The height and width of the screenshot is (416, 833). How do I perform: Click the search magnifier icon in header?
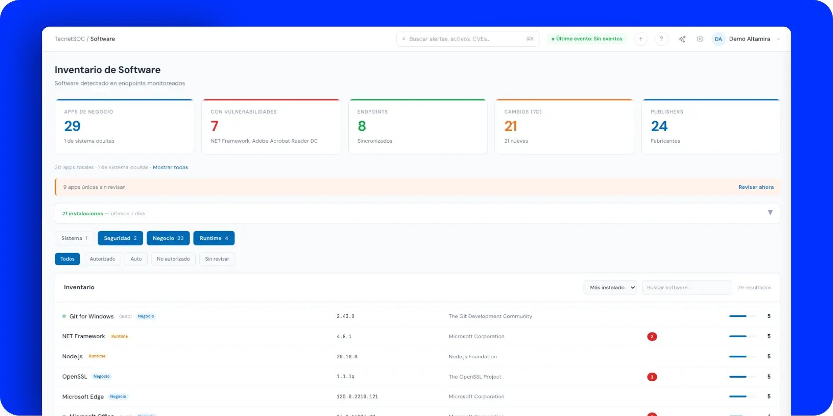click(x=404, y=39)
